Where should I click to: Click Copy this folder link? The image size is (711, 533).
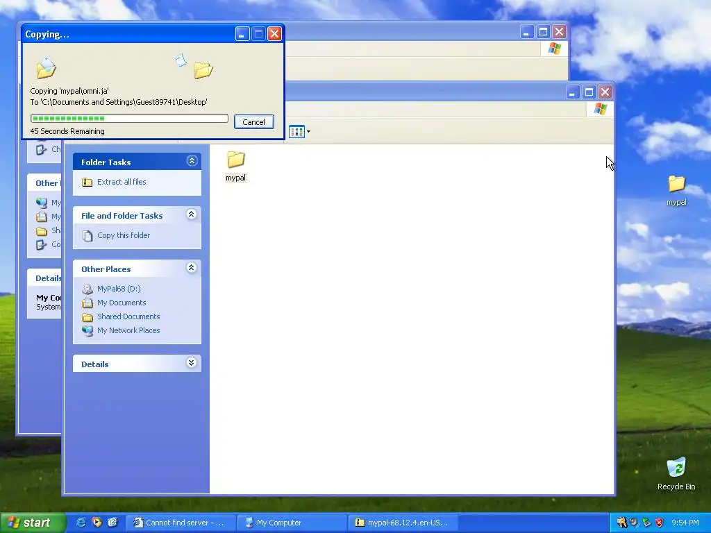pos(124,235)
